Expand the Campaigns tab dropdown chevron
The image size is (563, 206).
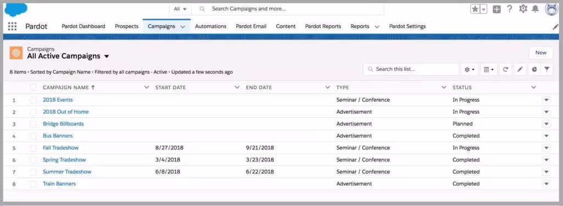pyautogui.click(x=183, y=26)
